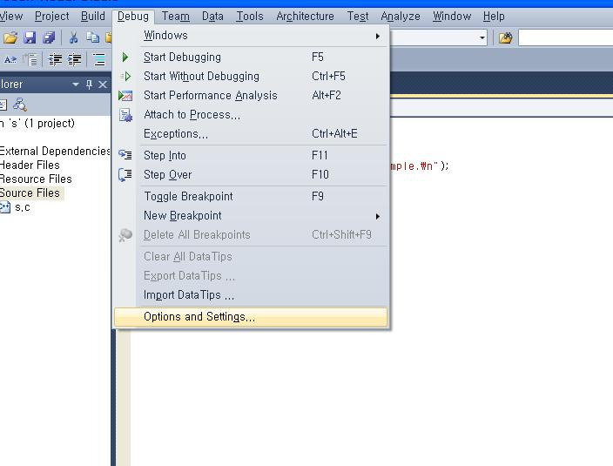Select Options and Settings...
The image size is (613, 466).
coord(251,317)
